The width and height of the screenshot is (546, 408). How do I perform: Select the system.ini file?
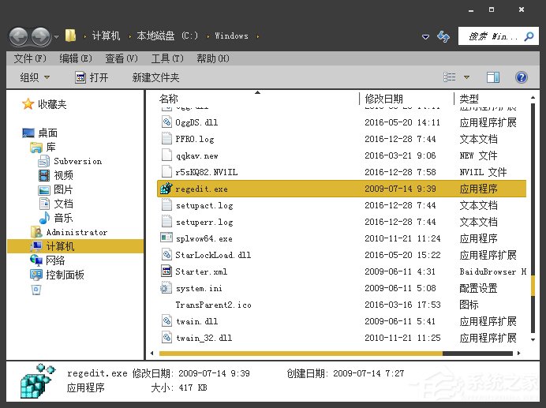198,288
